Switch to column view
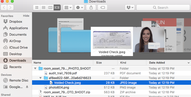 click(50, 7)
